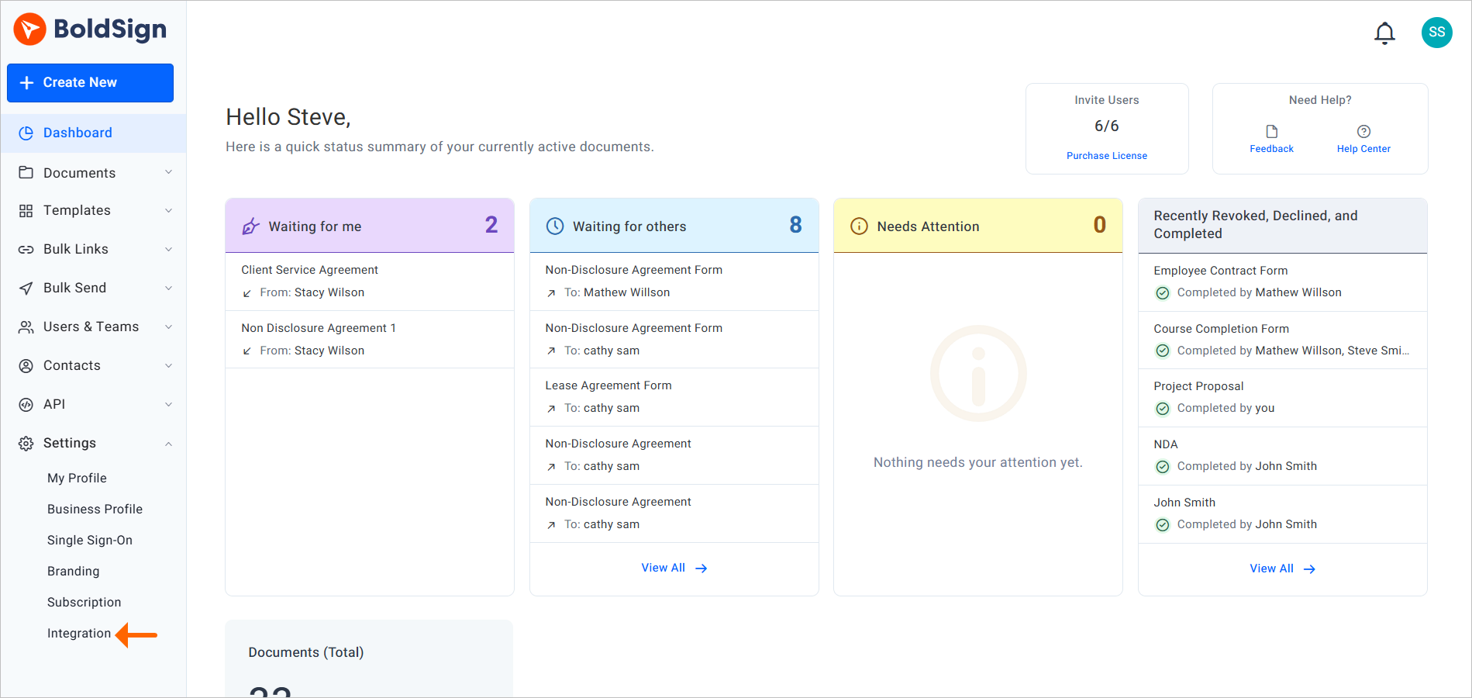Click the Help Center link
Screen dimensions: 1472x698
[x=1363, y=149]
